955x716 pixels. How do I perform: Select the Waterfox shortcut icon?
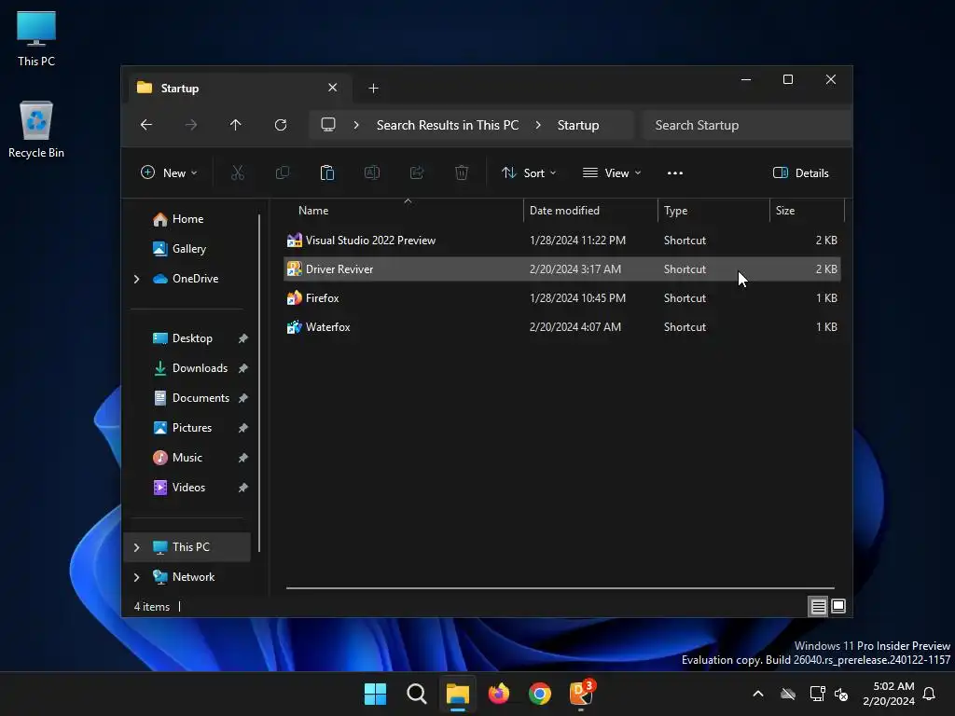click(x=294, y=327)
